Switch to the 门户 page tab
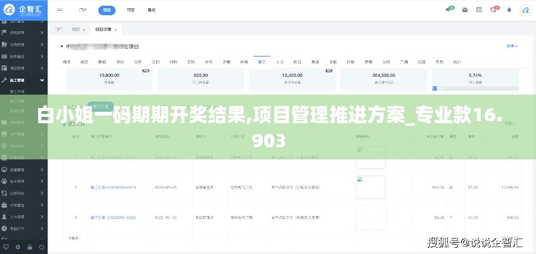The height and width of the screenshot is (254, 536). (58, 30)
